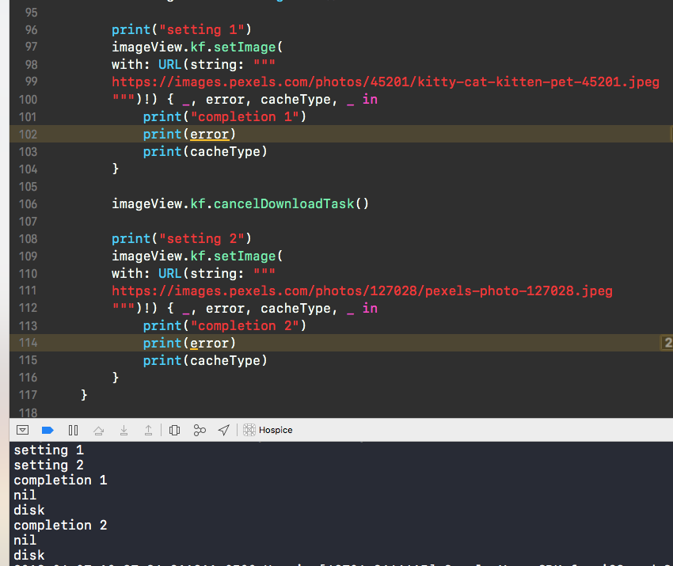Viewport: 673px width, 566px height.
Task: Click print("completion 1") code line
Action: [225, 116]
